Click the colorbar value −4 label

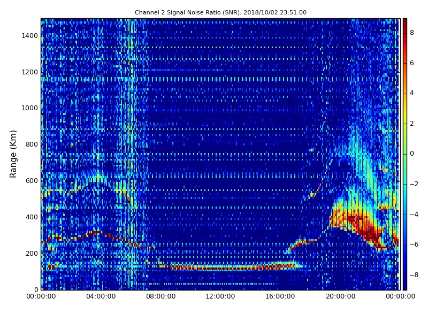tap(414, 215)
